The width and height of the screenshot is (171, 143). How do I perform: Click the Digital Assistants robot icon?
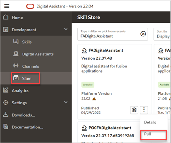16,53
